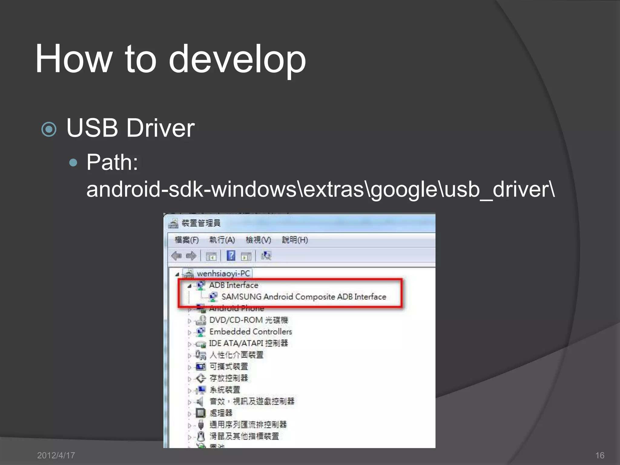Click the wenhsiaoyi-PC computer icon
This screenshot has width=620, height=465.
point(188,274)
